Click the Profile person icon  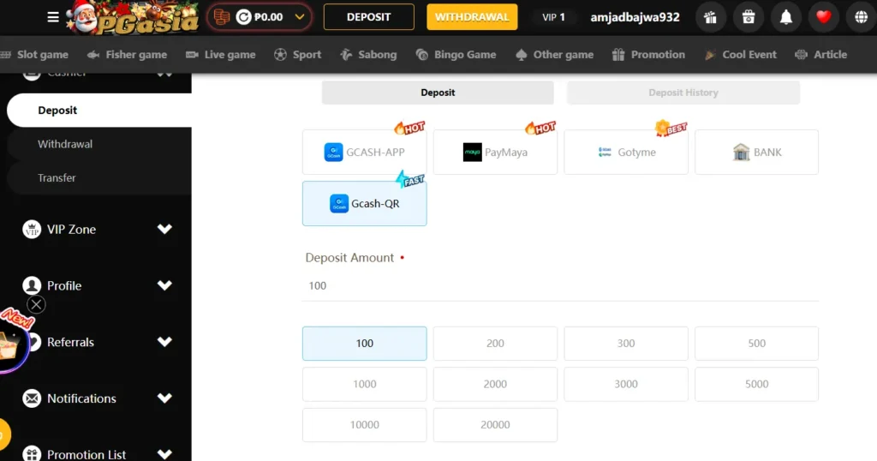tap(32, 285)
